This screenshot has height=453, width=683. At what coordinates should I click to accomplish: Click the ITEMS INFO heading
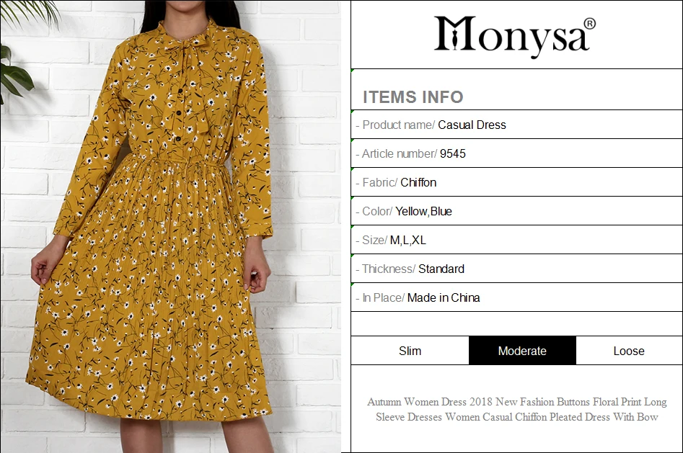click(x=413, y=97)
